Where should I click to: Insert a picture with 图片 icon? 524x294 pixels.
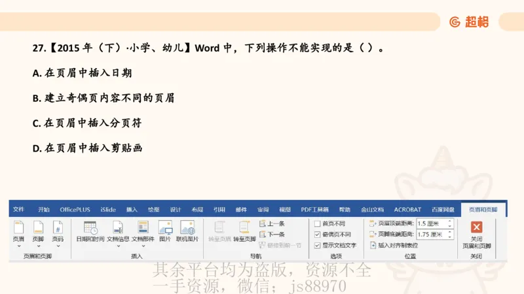(165, 227)
